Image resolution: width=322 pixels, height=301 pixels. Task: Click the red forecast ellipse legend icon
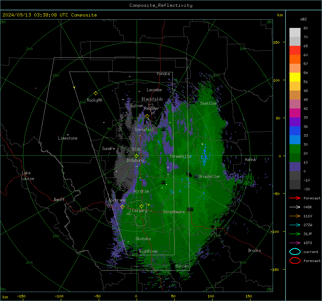(x=295, y=261)
